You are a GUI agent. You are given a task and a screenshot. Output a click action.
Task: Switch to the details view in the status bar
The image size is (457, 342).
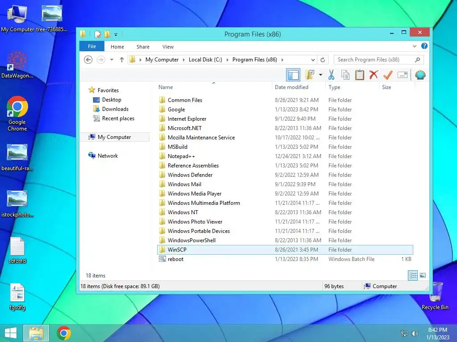pyautogui.click(x=413, y=275)
